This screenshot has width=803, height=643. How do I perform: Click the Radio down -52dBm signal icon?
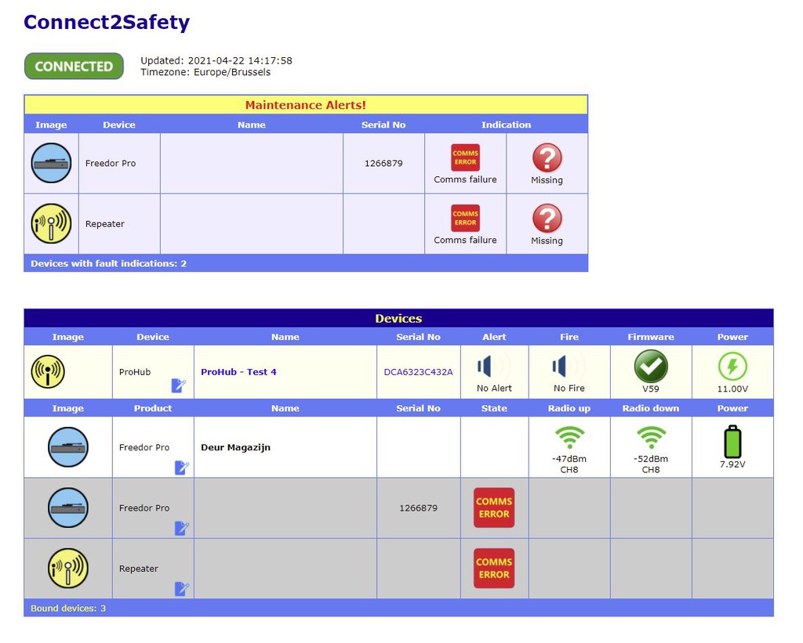pos(651,438)
